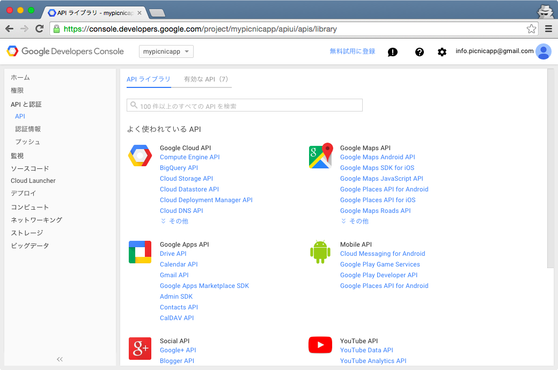Click the YouTube API icon

[x=320, y=345]
